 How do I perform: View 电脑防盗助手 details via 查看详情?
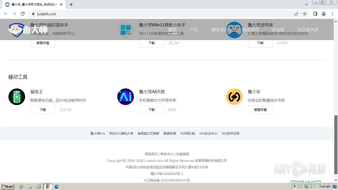[x=43, y=43]
